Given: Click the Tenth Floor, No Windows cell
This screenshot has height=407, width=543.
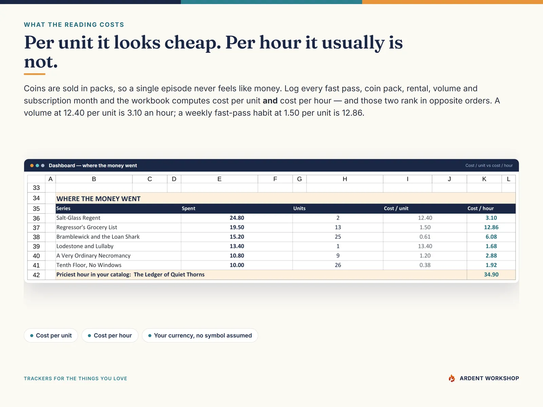Looking at the screenshot, I should point(118,266).
